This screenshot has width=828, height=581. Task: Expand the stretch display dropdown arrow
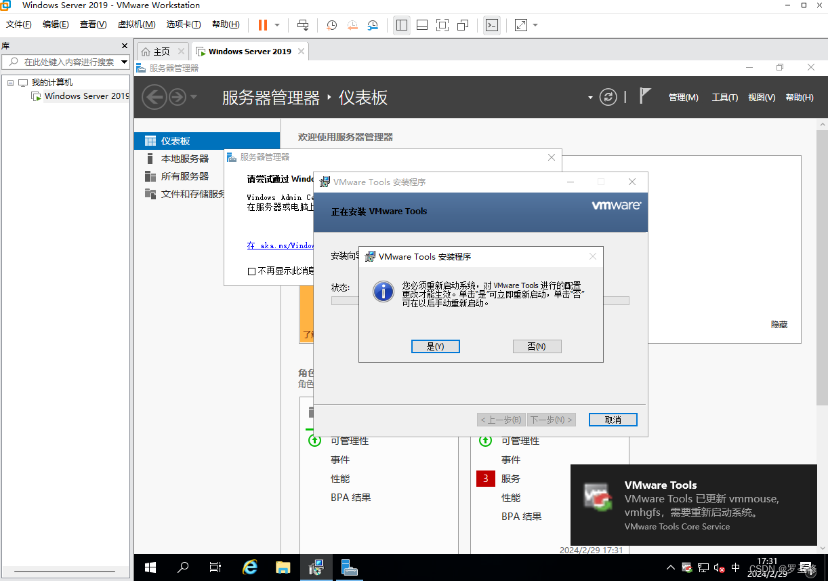click(535, 25)
